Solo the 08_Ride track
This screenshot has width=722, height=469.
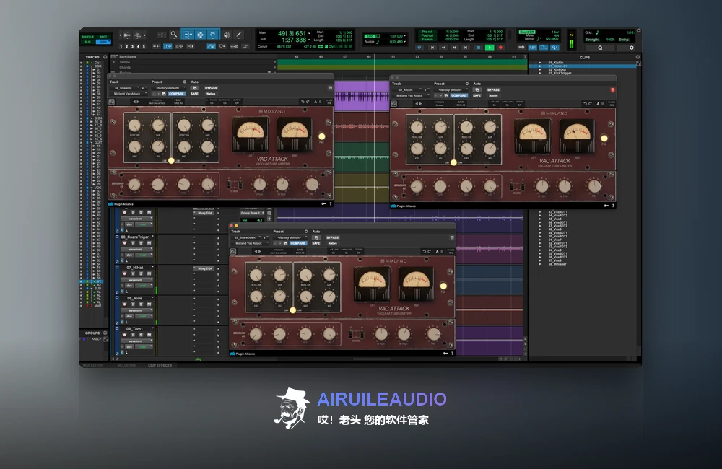click(141, 304)
